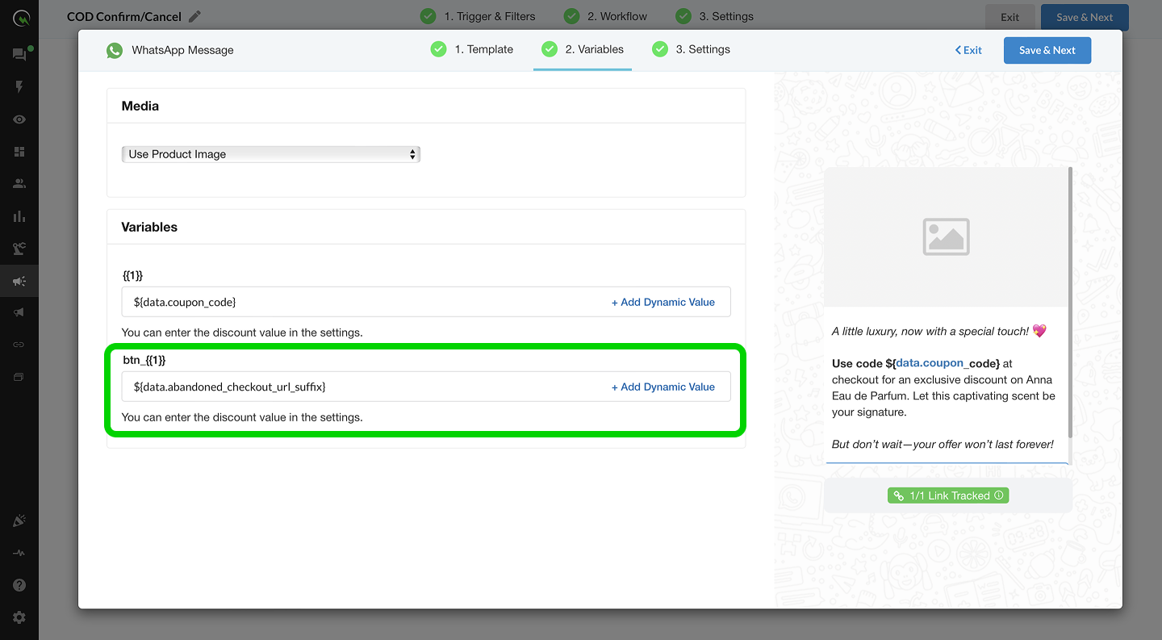Click the Exit link in the WhatsApp Message dialog
This screenshot has width=1162, height=640.
click(968, 50)
